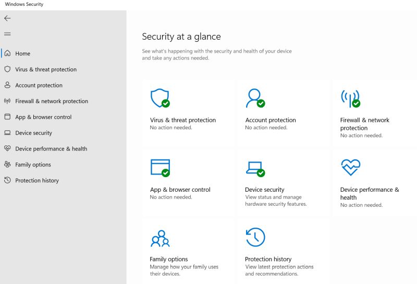
Task: Open the Device performance & health tile title
Action: [x=370, y=193]
